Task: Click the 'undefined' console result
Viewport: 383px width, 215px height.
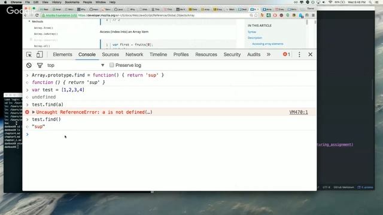Action: click(x=44, y=97)
